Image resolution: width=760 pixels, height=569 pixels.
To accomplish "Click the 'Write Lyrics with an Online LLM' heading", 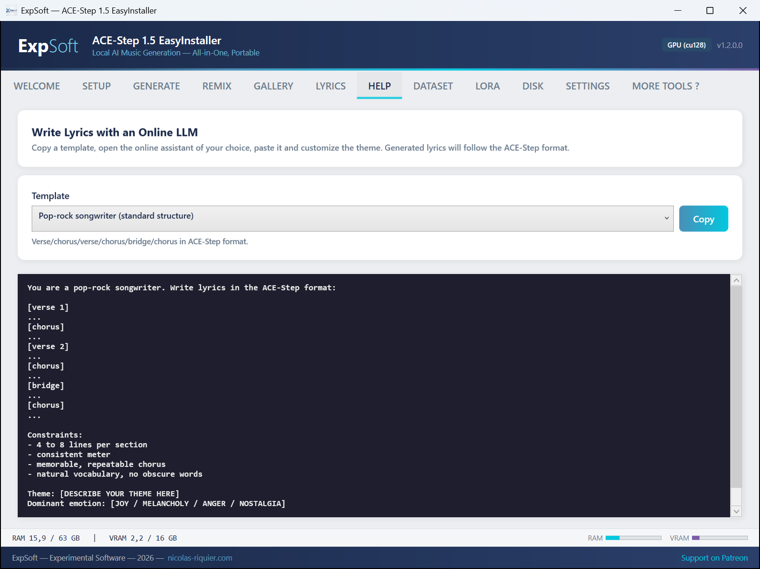I will pyautogui.click(x=115, y=132).
